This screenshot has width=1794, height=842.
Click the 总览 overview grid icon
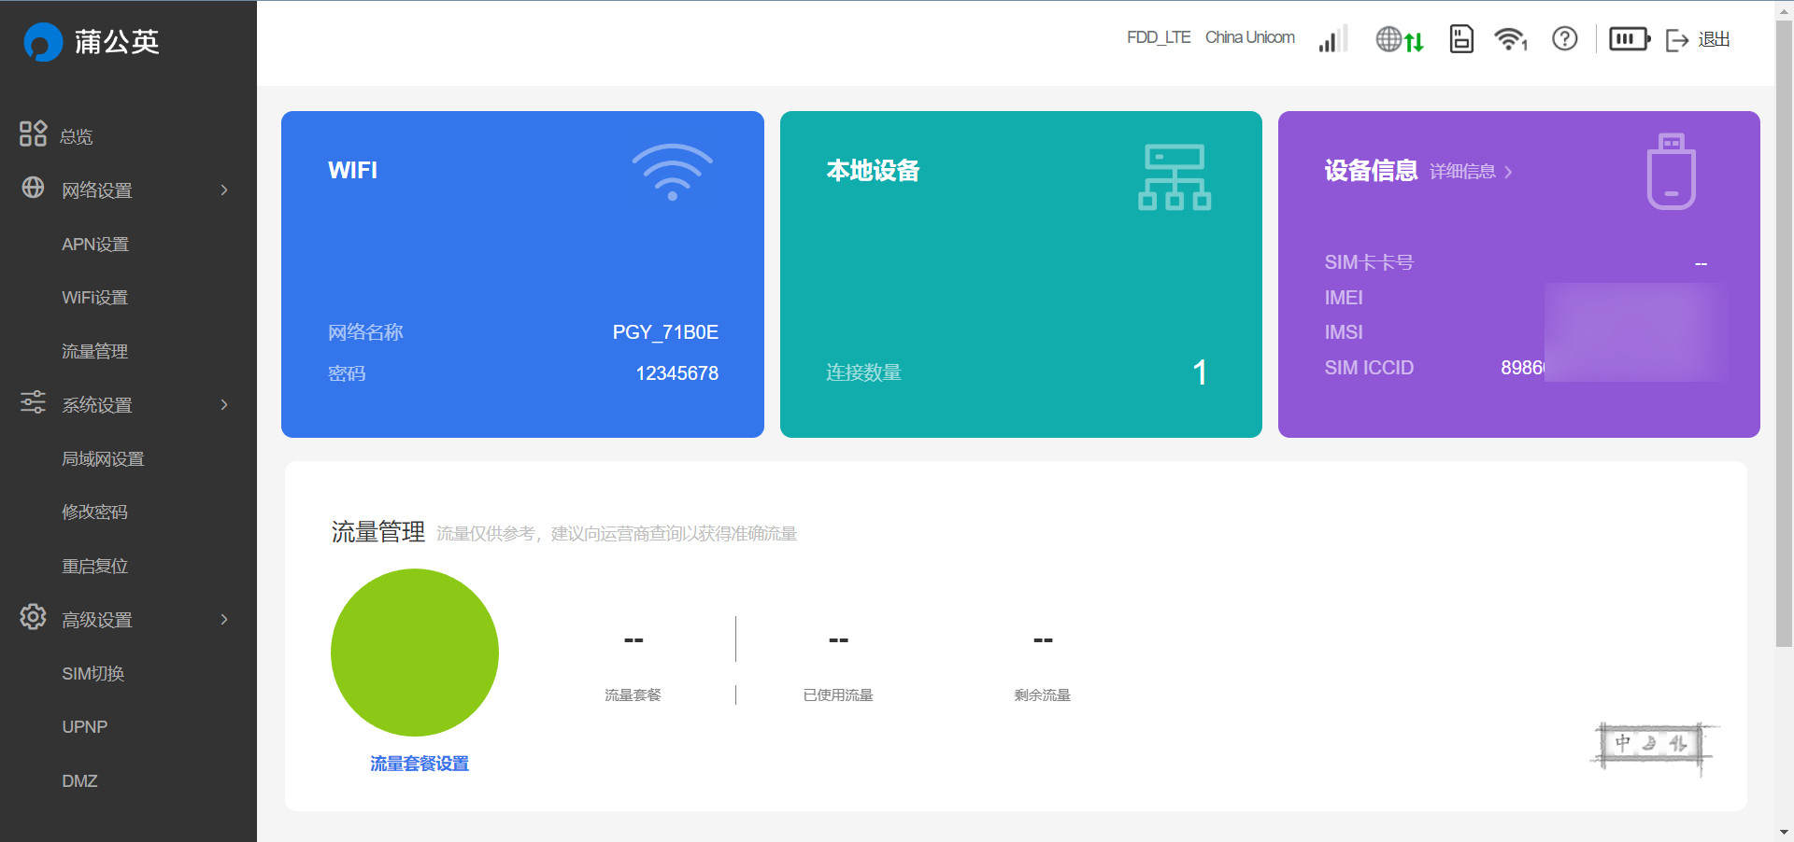pyautogui.click(x=33, y=133)
